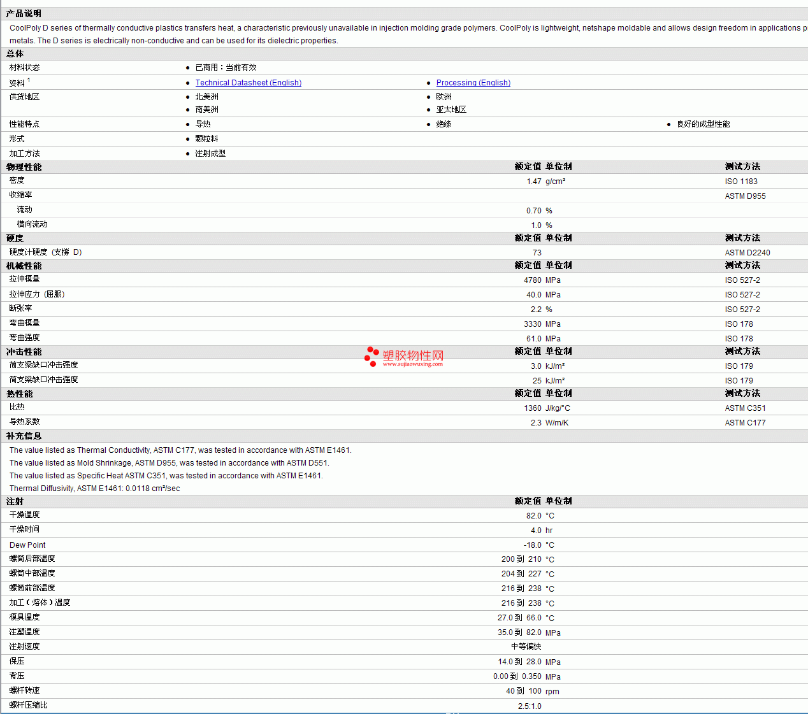
Task: Select the "收缩率" row label
Action: pos(21,195)
